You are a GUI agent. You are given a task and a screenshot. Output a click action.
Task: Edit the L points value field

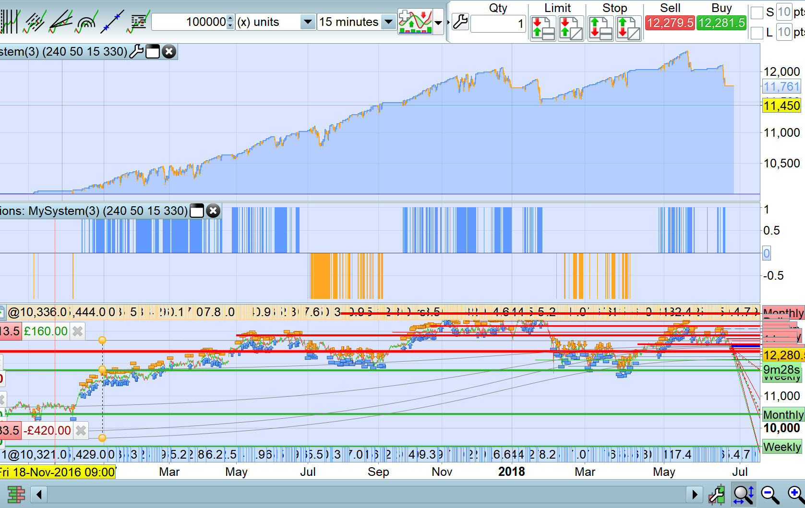[784, 32]
